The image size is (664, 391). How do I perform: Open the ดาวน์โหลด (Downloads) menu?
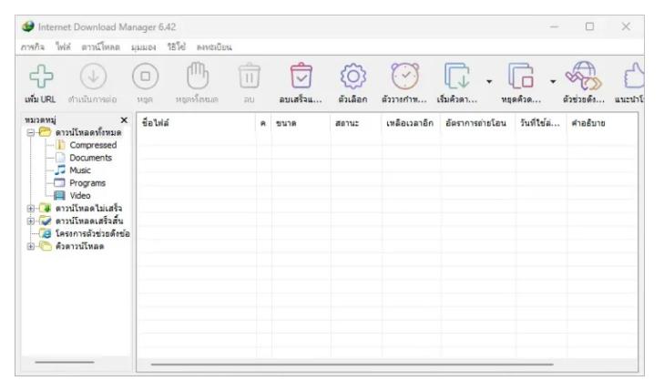(x=102, y=48)
